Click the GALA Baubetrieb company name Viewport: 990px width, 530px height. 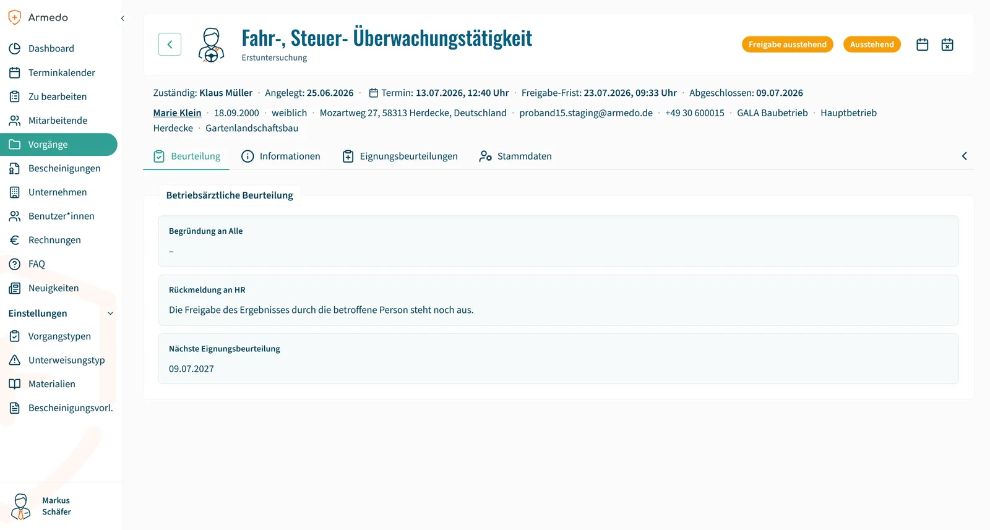click(772, 113)
